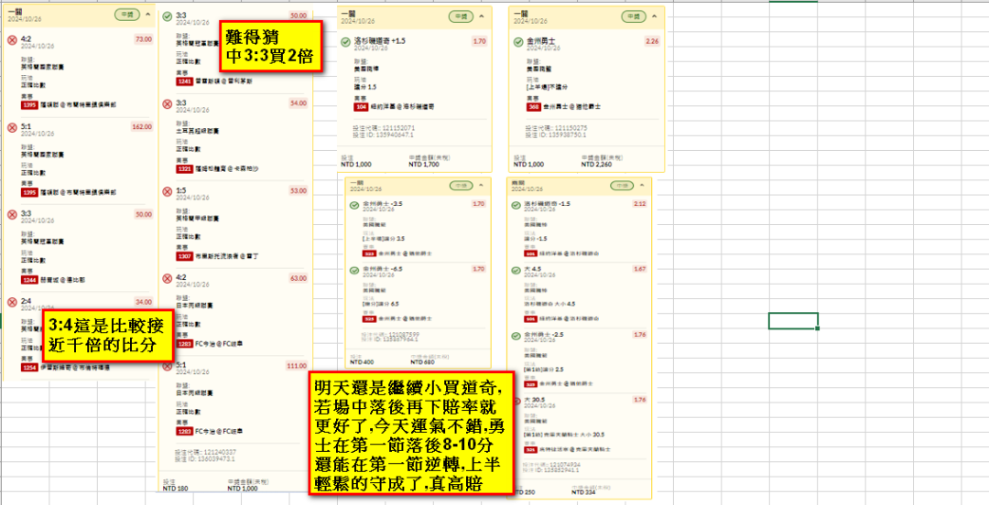Click the 53.00 odds tag
This screenshot has width=989, height=505.
[299, 190]
